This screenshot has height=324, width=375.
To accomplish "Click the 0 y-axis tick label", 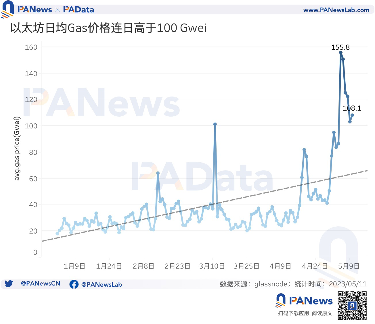I will point(35,252).
